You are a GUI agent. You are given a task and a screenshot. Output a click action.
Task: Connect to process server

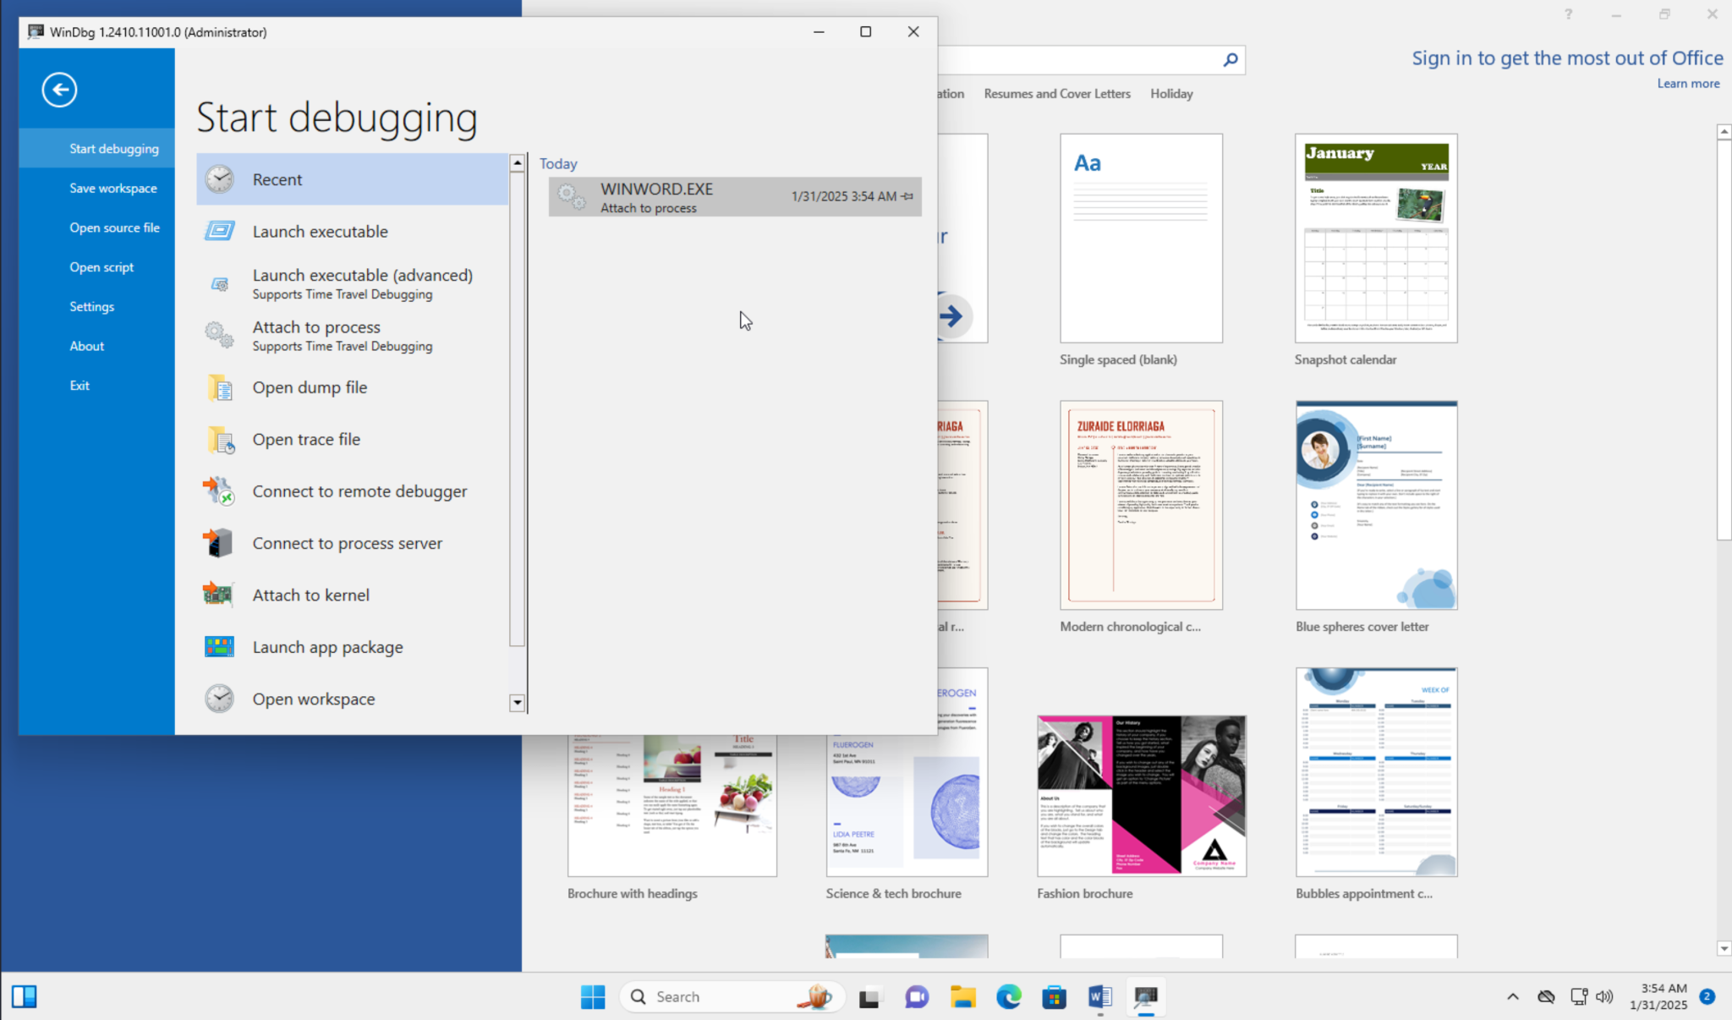[346, 543]
